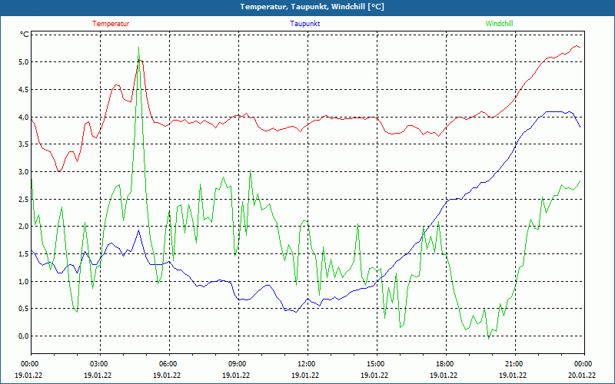
Task: Click the 3,0 y-axis value
Action: click(x=24, y=171)
